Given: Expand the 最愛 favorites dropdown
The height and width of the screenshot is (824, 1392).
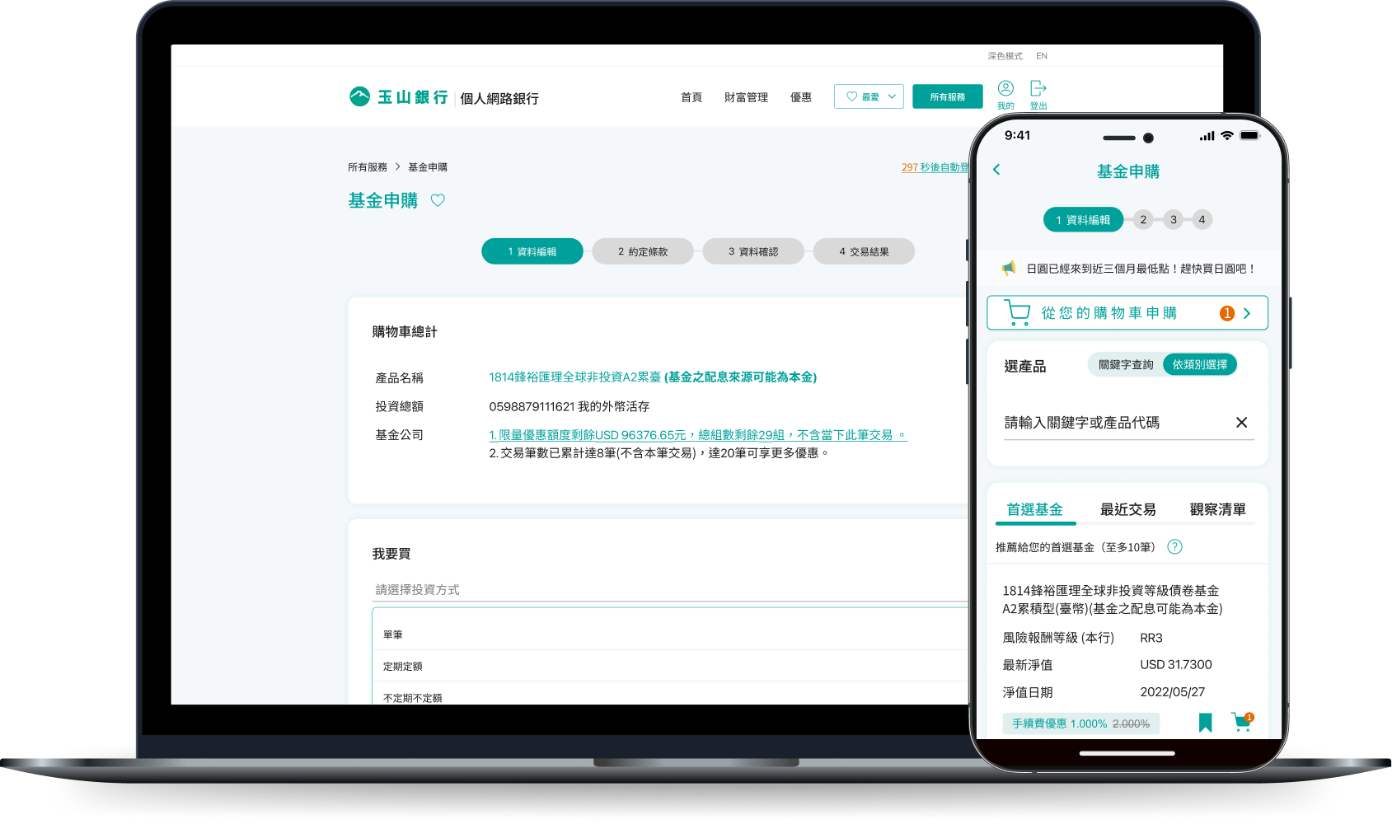Looking at the screenshot, I should click(x=869, y=97).
